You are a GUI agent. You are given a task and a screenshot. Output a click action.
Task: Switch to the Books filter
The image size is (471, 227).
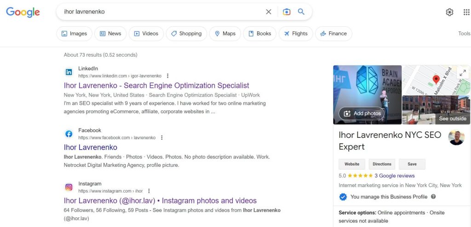pyautogui.click(x=259, y=34)
